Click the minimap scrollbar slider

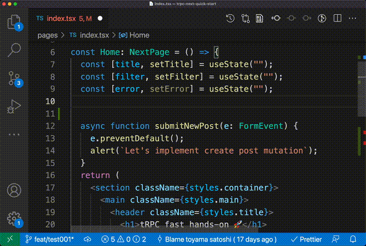tap(361, 88)
